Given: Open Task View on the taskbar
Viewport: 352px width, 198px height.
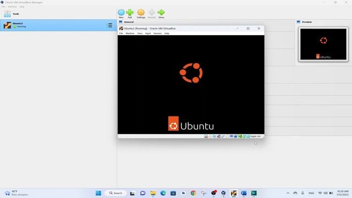Looking at the screenshot, I should point(132,193).
